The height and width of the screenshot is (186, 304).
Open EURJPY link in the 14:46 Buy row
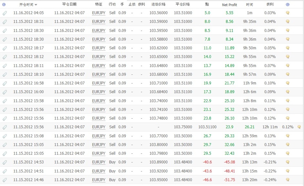point(99,180)
